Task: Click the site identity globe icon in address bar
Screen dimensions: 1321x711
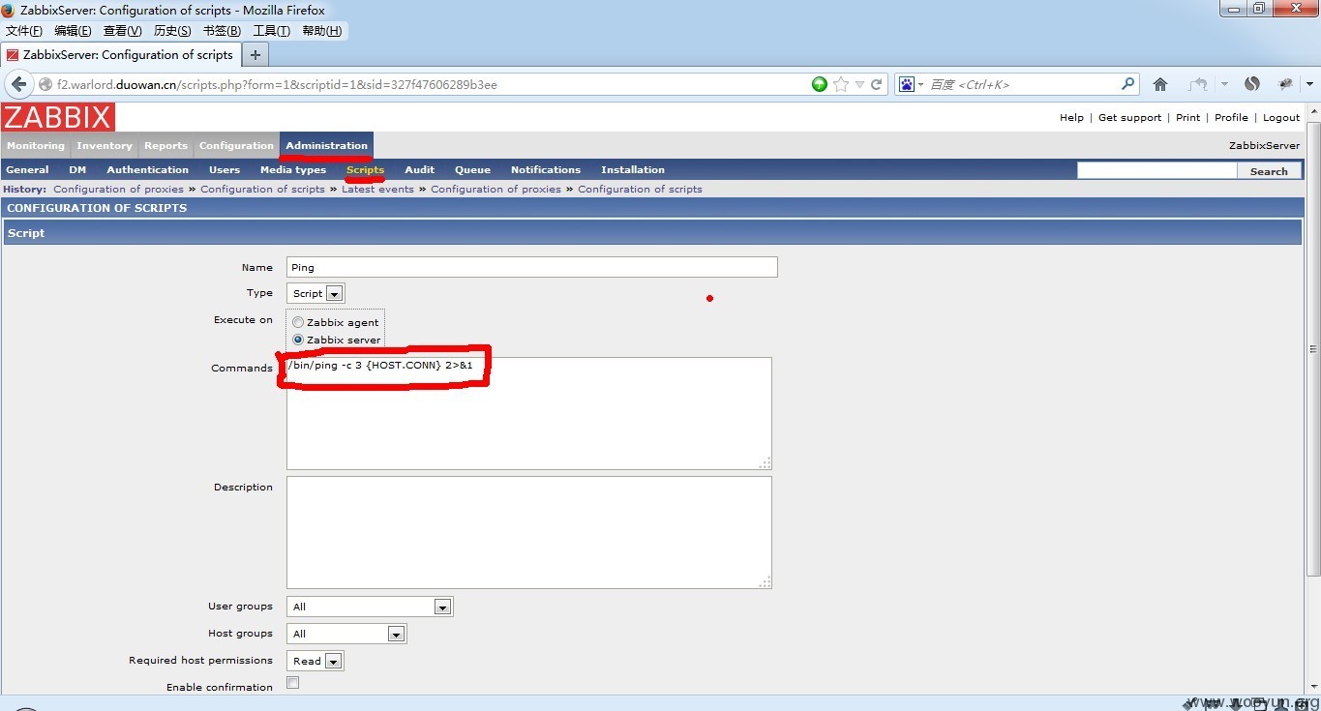Action: click(x=45, y=84)
